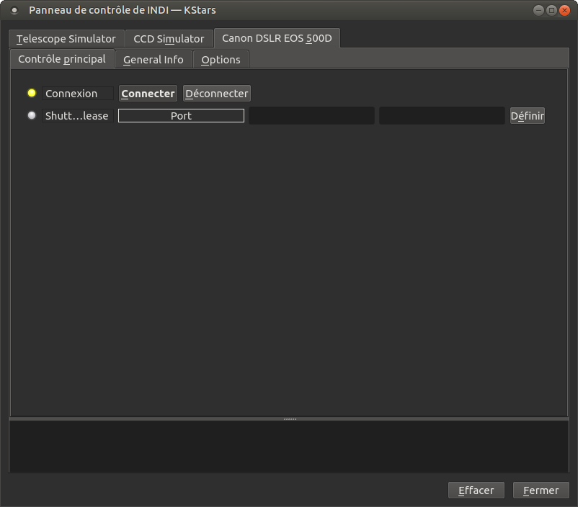Switch to the Telescope Simulator tab
The image size is (578, 507).
(x=66, y=39)
